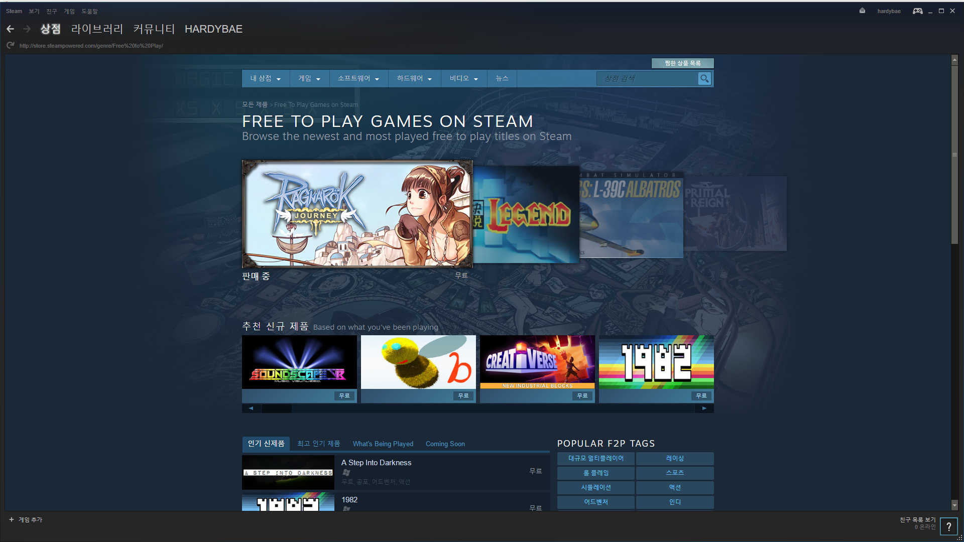Open the L-39C Albatros banner
This screenshot has width=964, height=542.
coord(631,215)
